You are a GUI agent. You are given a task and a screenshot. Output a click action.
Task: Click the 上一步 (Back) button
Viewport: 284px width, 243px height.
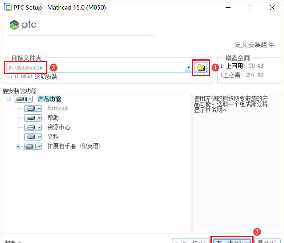(191, 241)
